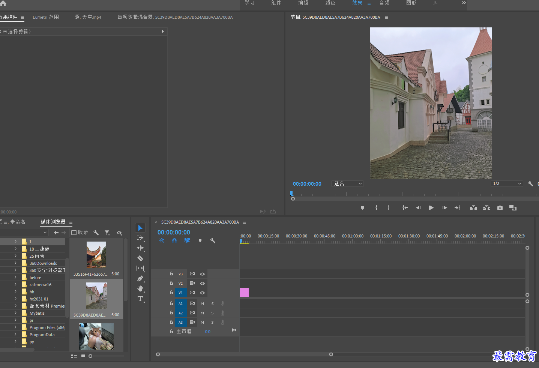Go to In point
Image resolution: width=539 pixels, height=368 pixels.
[x=405, y=208]
